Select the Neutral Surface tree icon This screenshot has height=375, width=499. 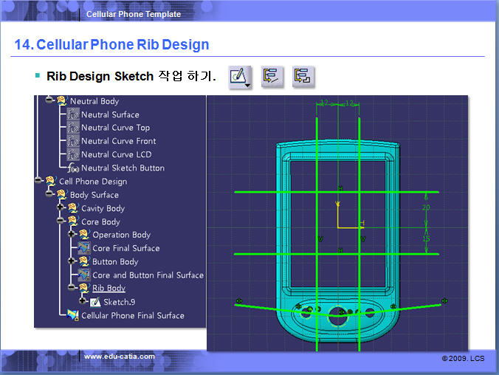point(73,114)
